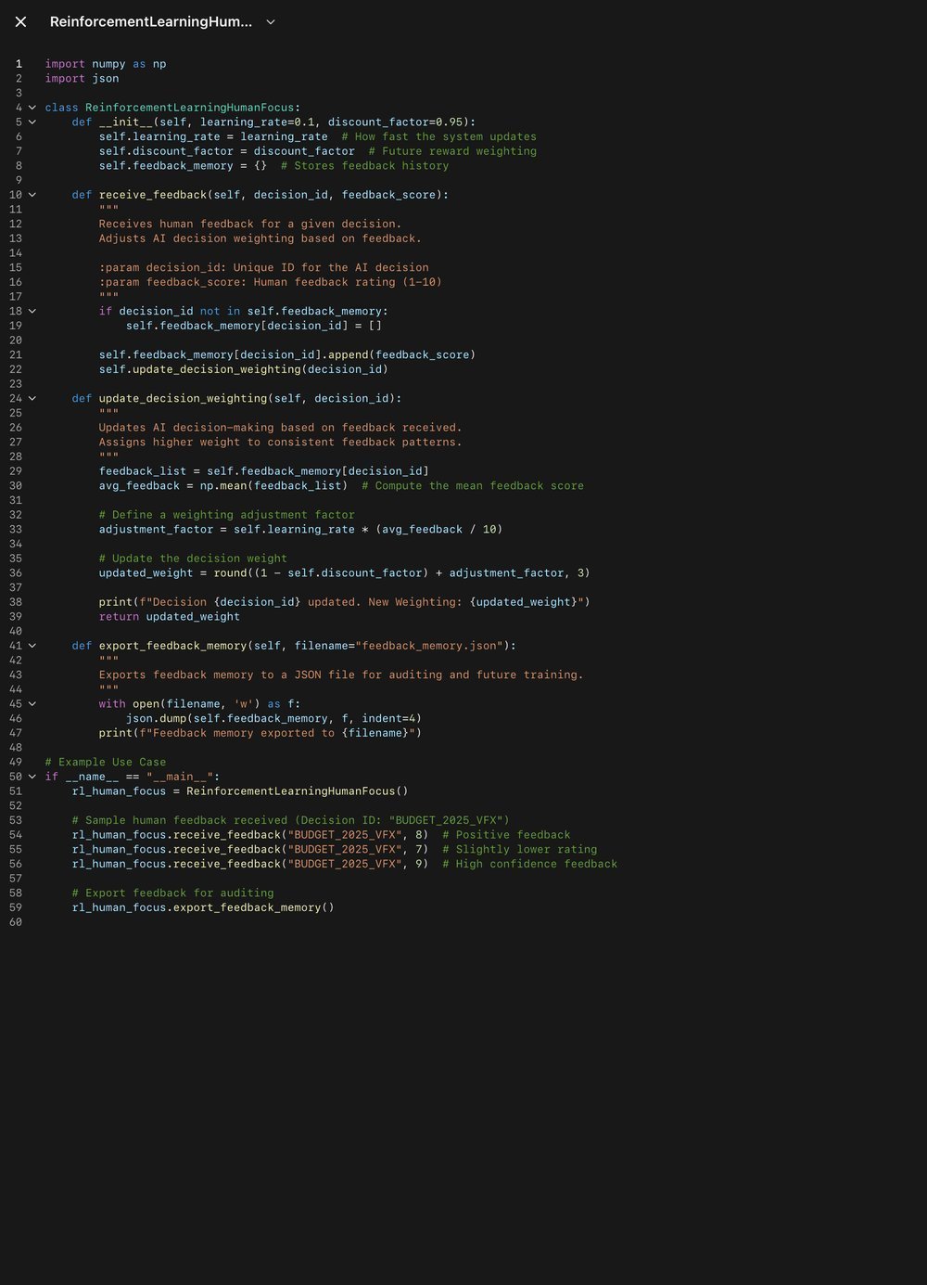Click ':param decision_id' docstring line
This screenshot has width=927, height=1285.
pyautogui.click(x=264, y=268)
